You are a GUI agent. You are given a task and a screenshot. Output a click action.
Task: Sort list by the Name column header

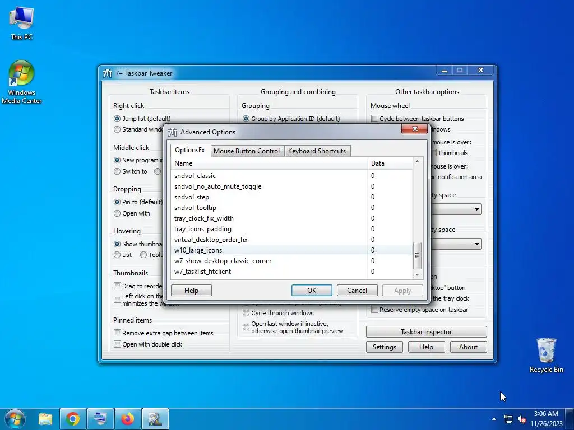(269, 163)
